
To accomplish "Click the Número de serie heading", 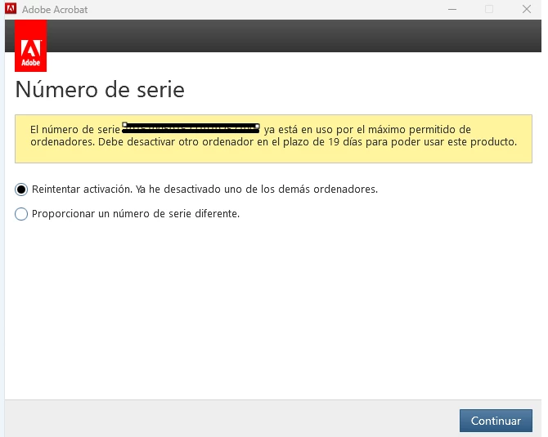I will click(100, 89).
